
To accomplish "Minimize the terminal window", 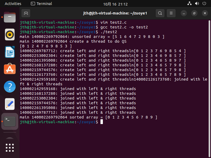I will (x=184, y=13).
